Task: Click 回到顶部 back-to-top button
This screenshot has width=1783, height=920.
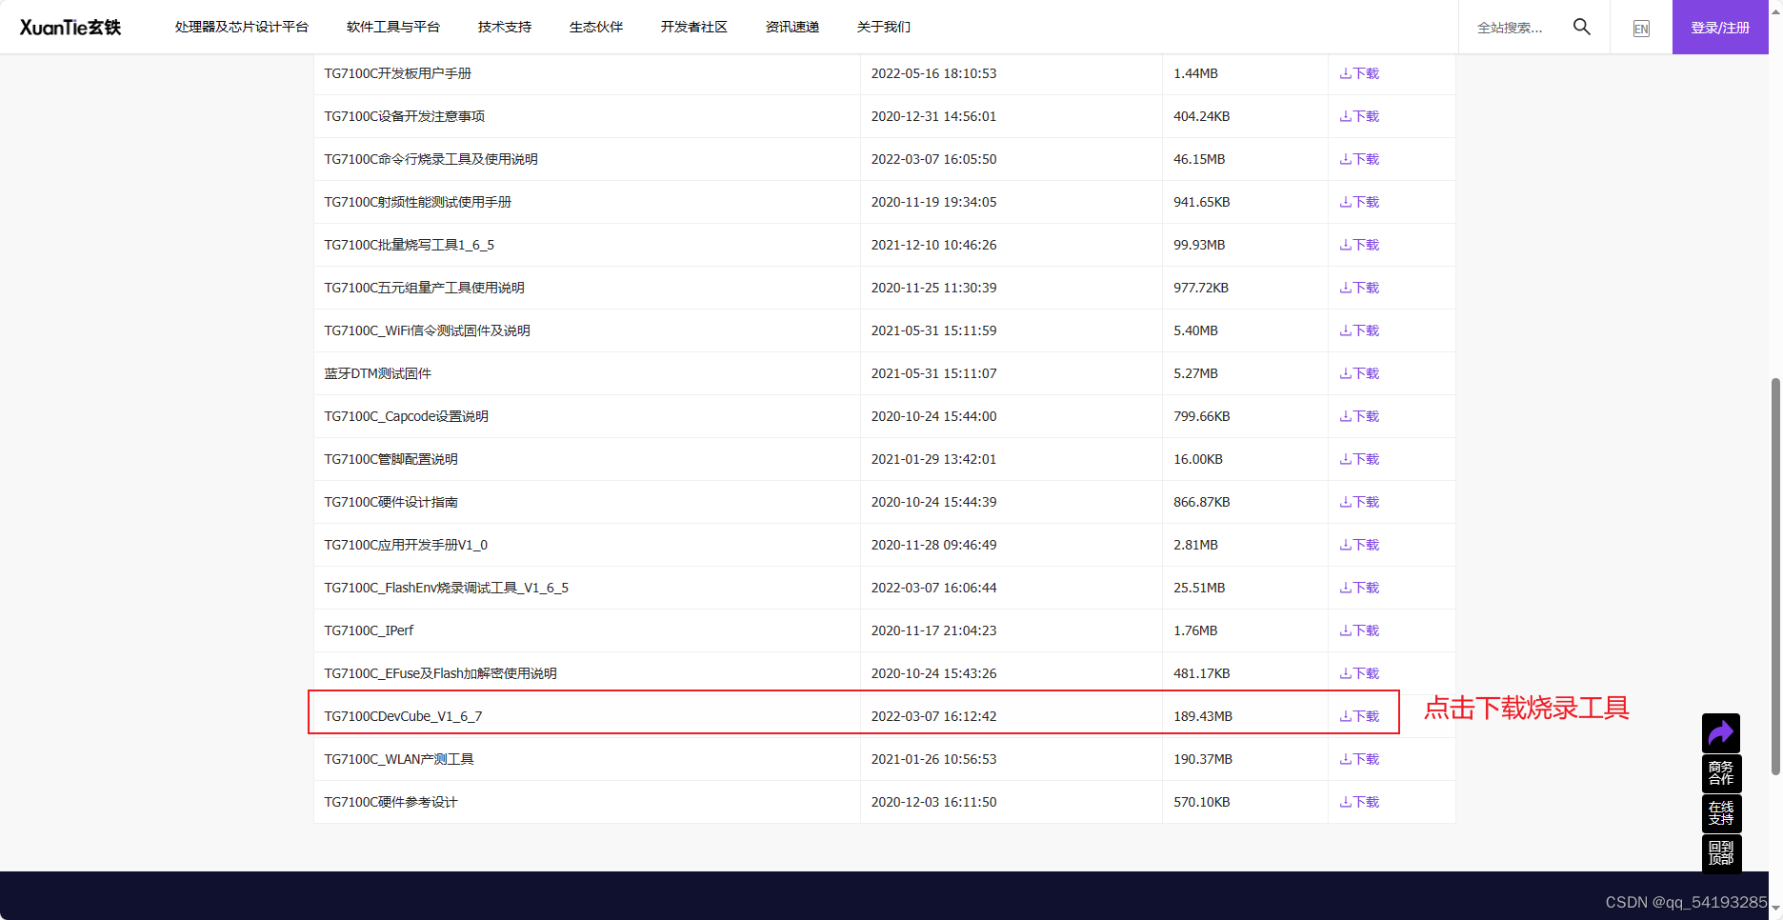Action: [1721, 853]
